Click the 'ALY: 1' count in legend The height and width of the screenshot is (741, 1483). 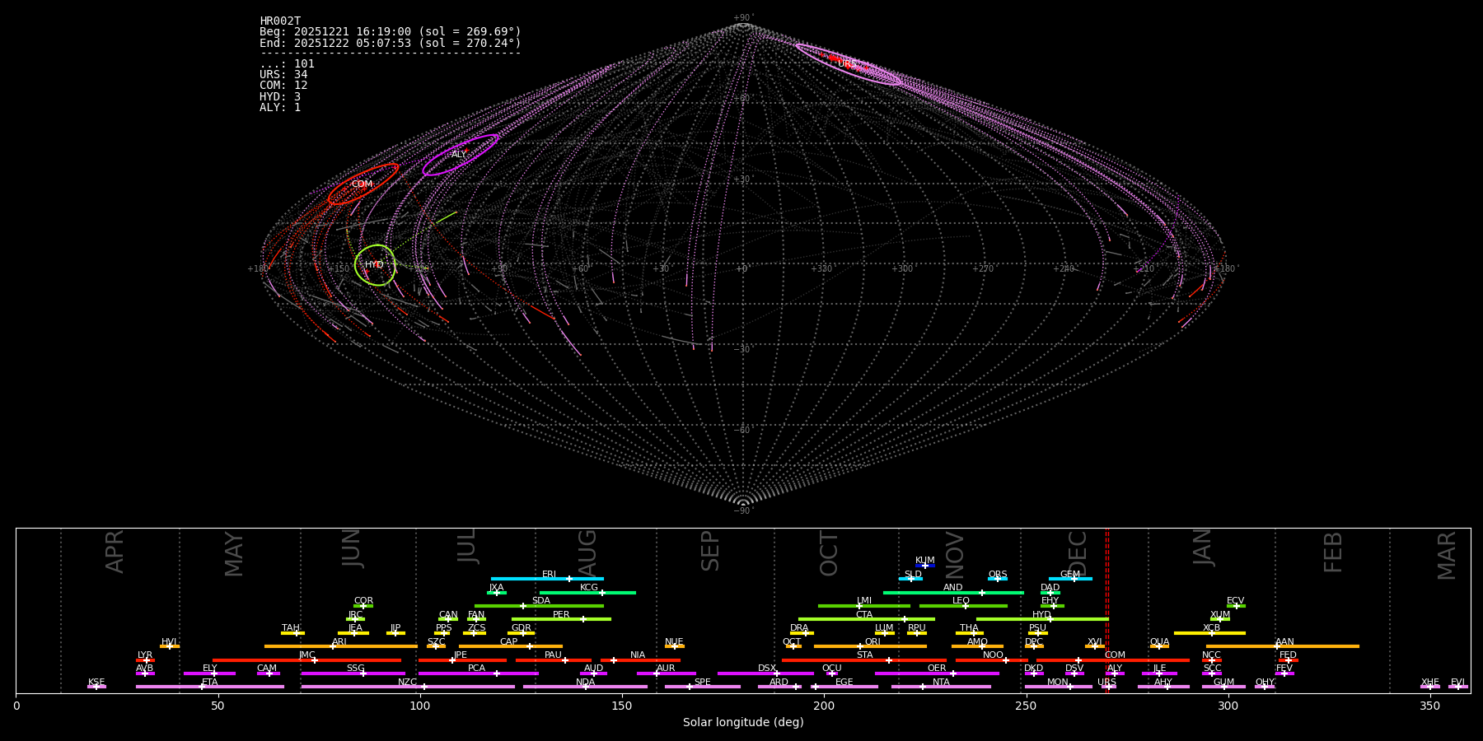[x=280, y=108]
